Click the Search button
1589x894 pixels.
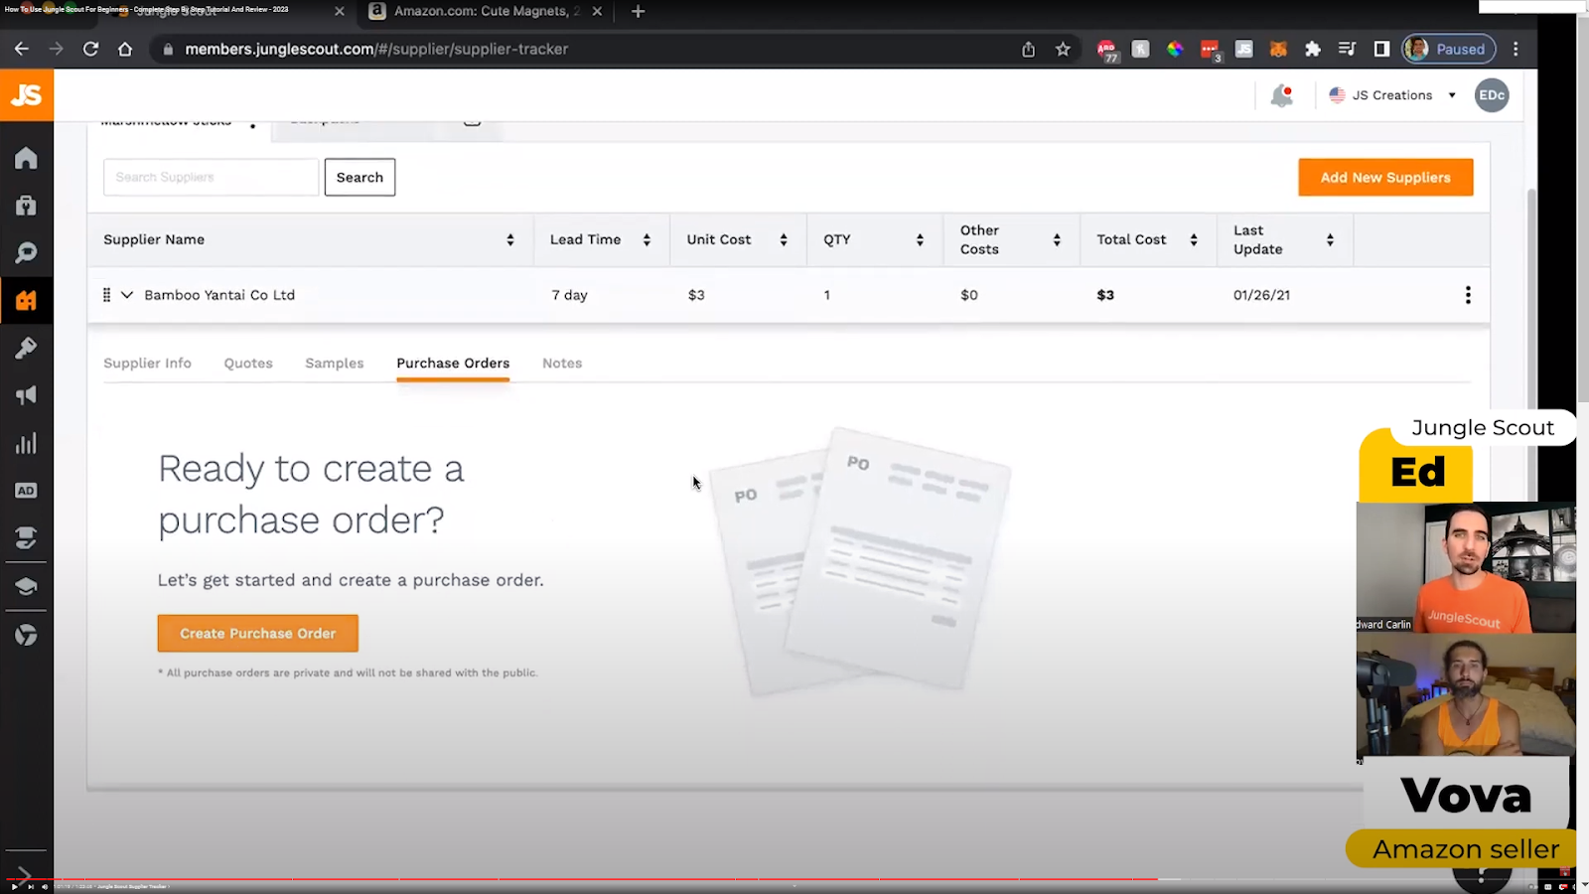pyautogui.click(x=360, y=178)
